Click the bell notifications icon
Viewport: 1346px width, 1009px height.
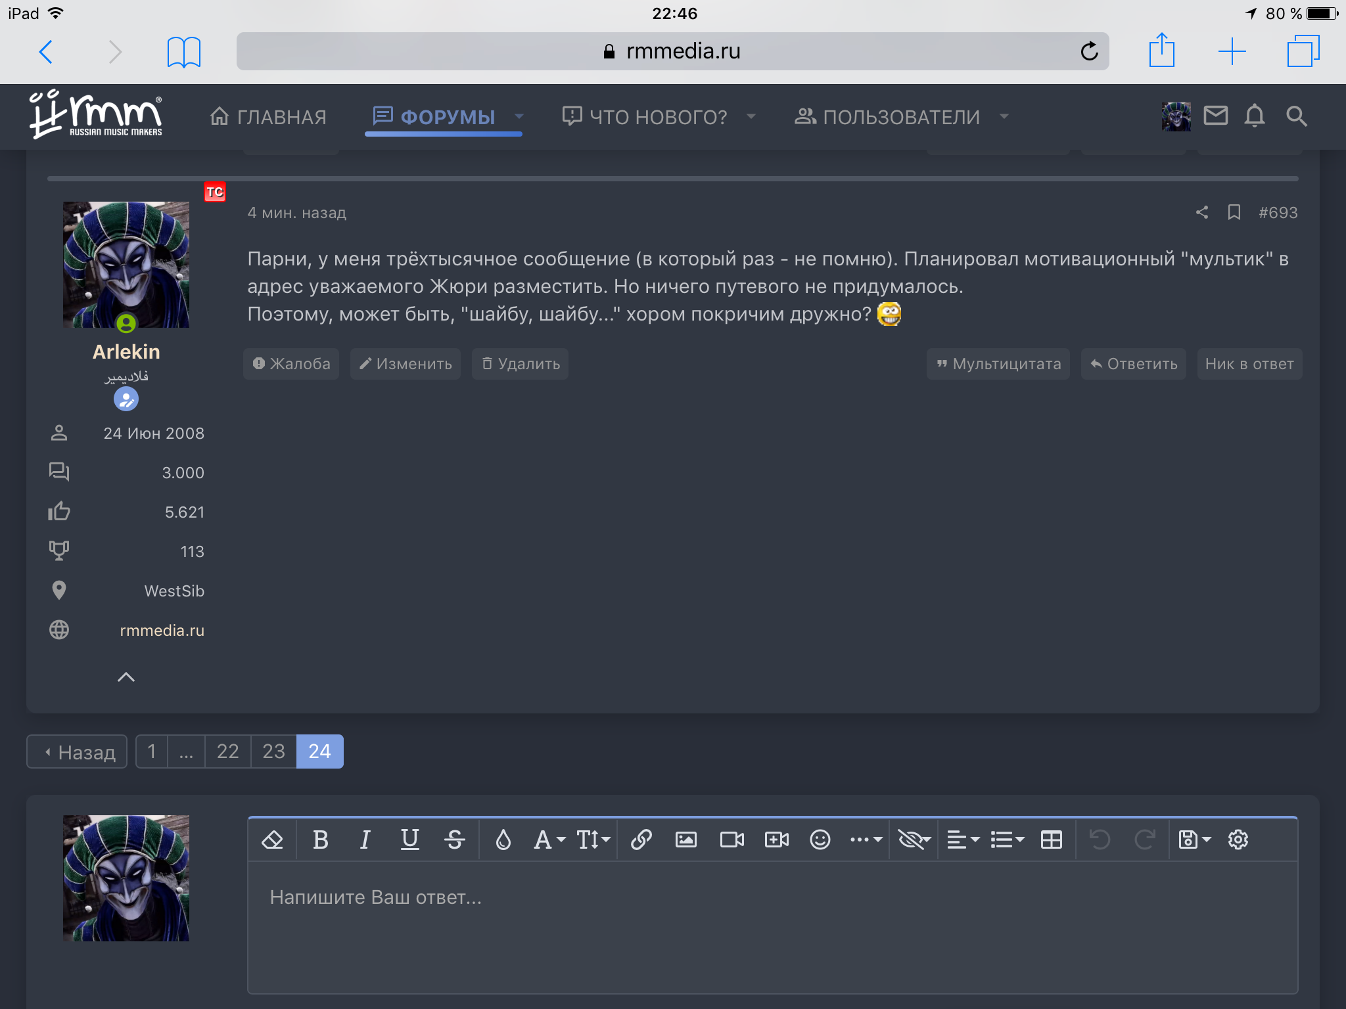(x=1254, y=116)
